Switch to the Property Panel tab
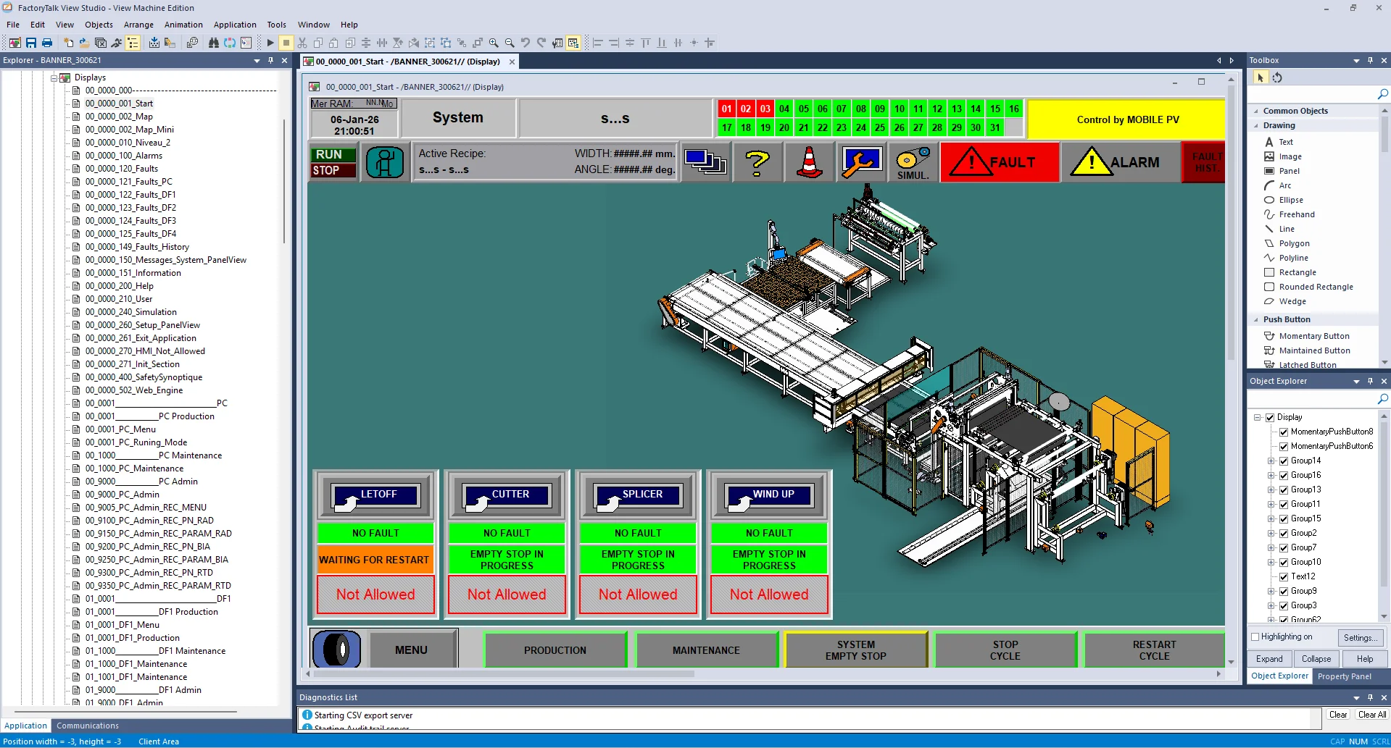 point(1345,676)
